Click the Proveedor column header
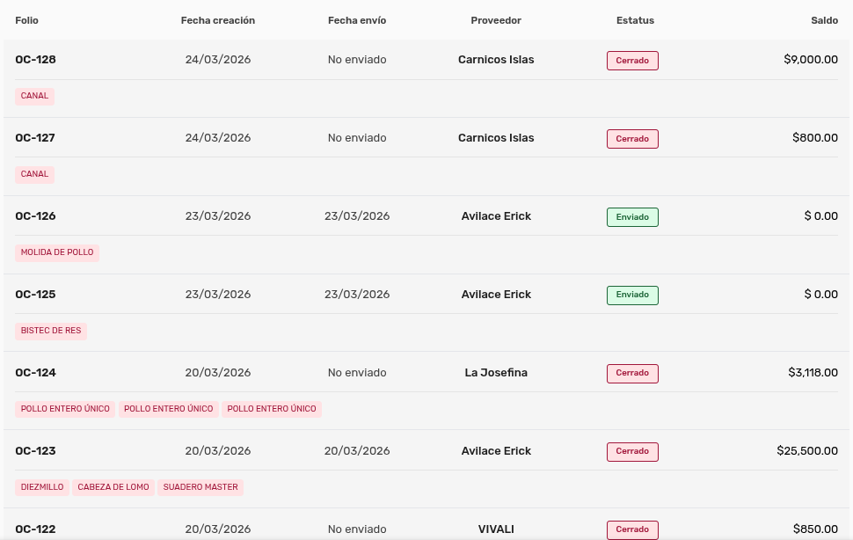 (x=496, y=20)
